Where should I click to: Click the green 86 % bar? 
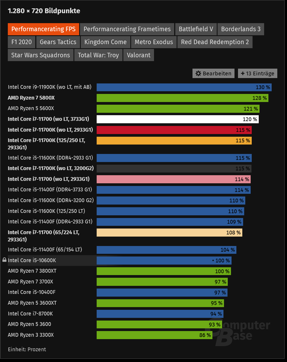pyautogui.click(x=155, y=335)
